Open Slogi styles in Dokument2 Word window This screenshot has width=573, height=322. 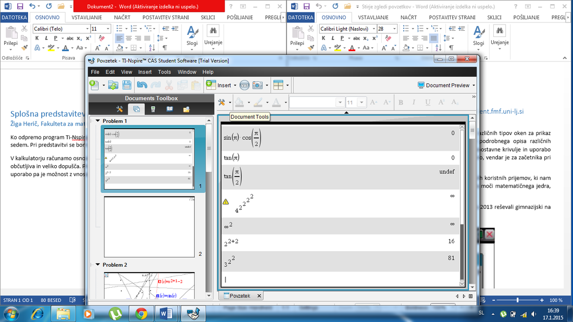point(192,38)
